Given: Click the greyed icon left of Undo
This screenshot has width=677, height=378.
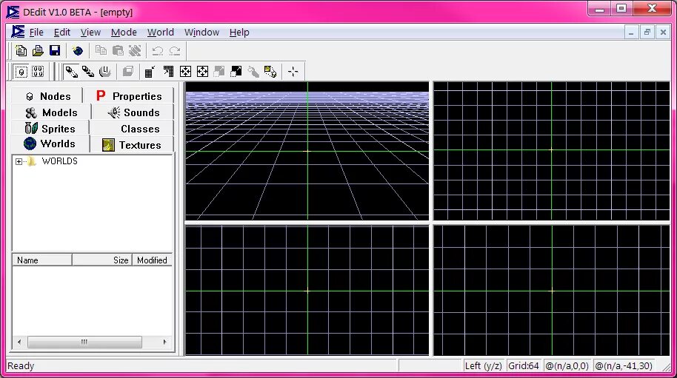Looking at the screenshot, I should [x=135, y=50].
